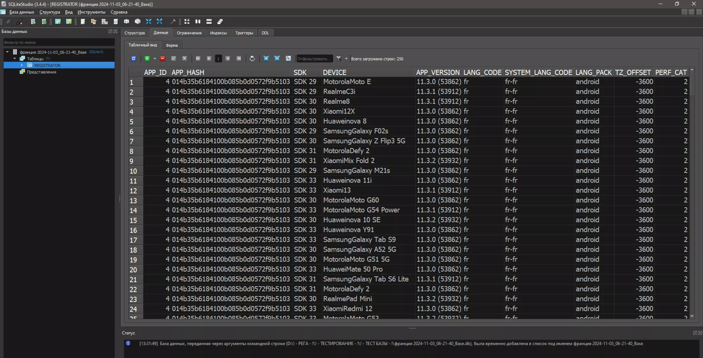Open the База данных menu
The image size is (703, 358).
click(x=22, y=12)
